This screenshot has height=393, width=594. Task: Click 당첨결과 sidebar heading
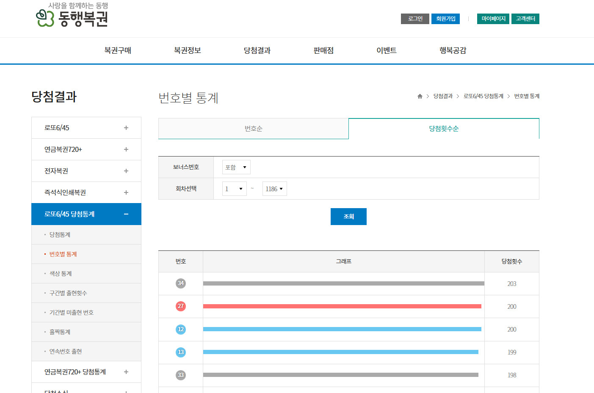click(54, 97)
